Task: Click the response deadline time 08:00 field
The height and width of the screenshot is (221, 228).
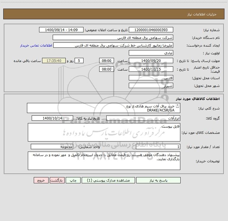Action: (x=106, y=61)
